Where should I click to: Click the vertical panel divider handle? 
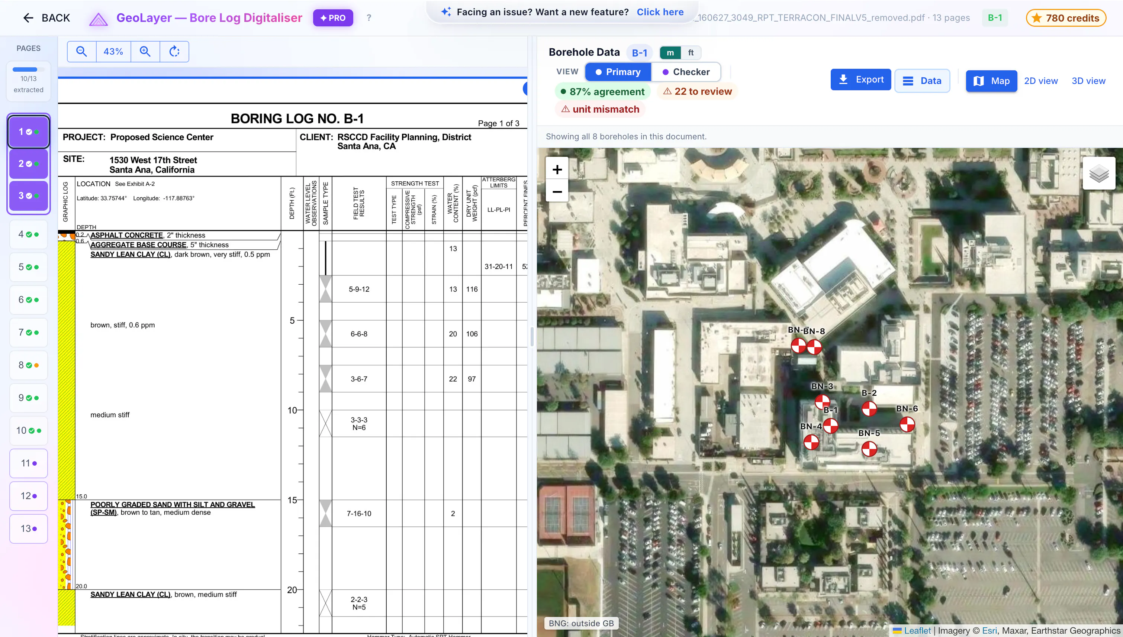tap(532, 336)
